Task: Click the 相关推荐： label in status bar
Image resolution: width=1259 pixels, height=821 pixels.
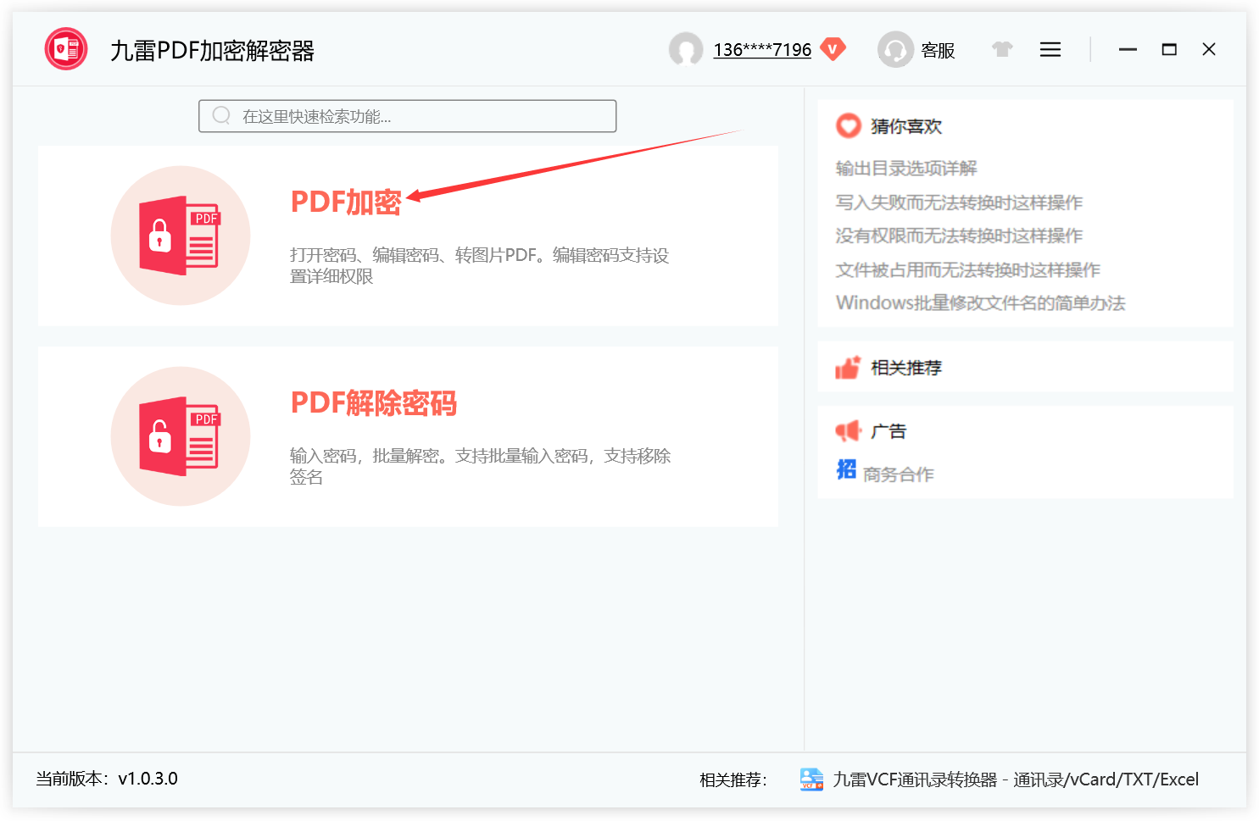Action: coord(733,780)
